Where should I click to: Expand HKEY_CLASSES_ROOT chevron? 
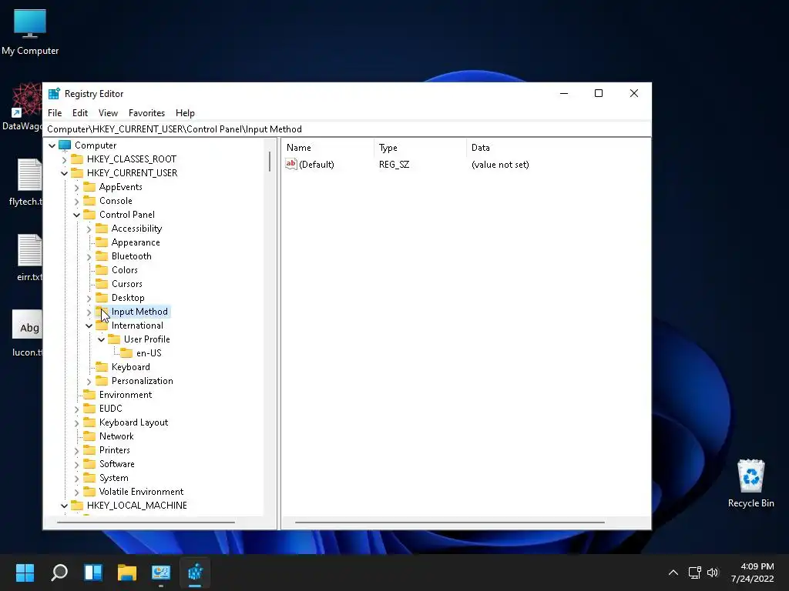pyautogui.click(x=65, y=160)
